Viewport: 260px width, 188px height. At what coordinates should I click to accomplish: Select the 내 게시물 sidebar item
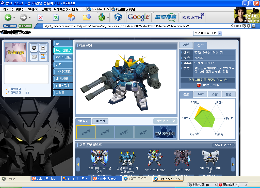pyautogui.click(x=63, y=79)
